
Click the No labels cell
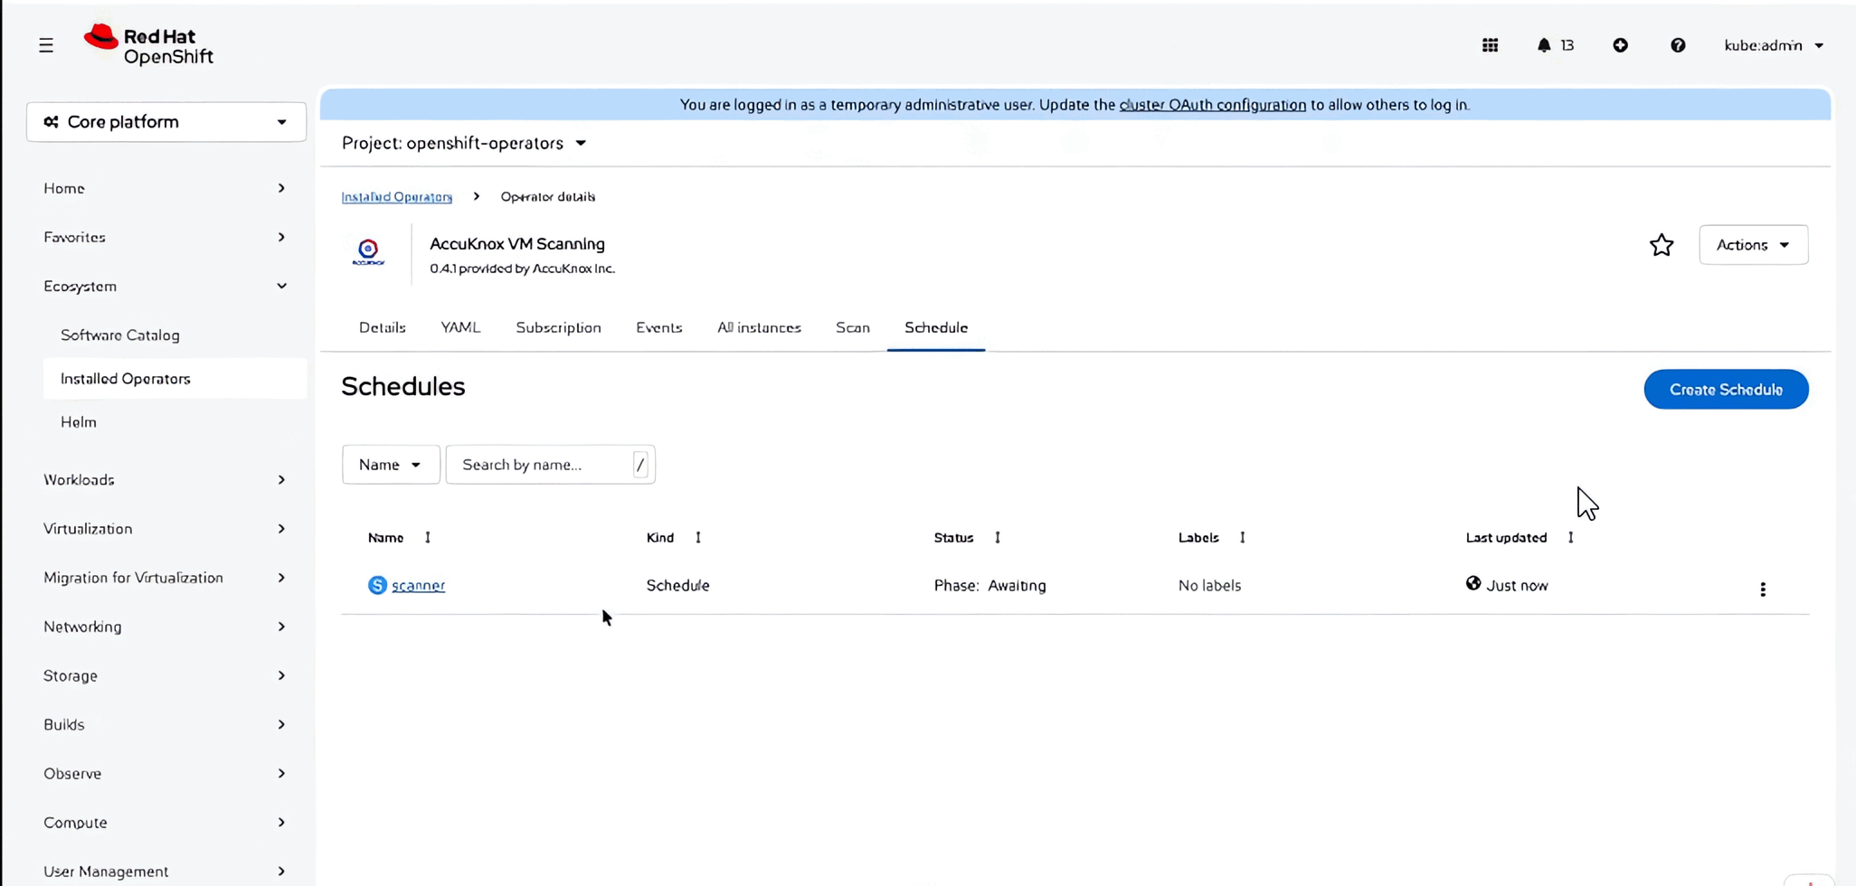coord(1209,586)
